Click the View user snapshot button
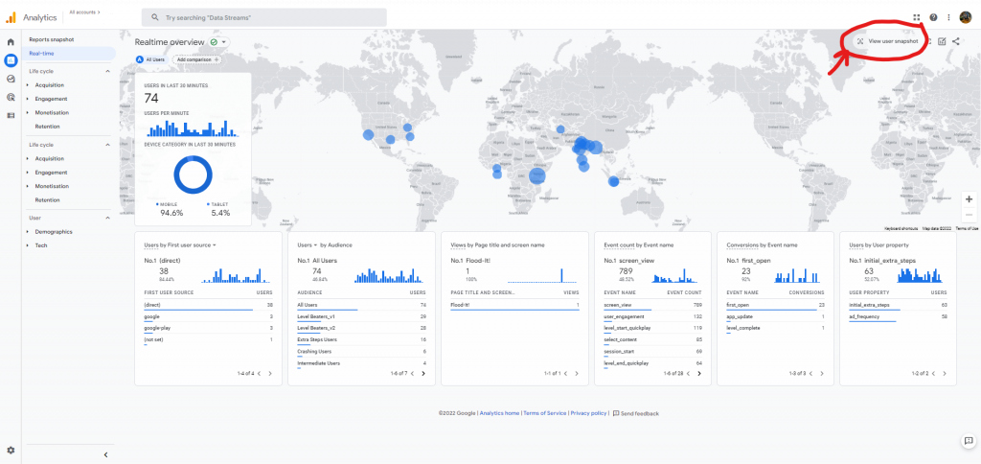 point(887,41)
